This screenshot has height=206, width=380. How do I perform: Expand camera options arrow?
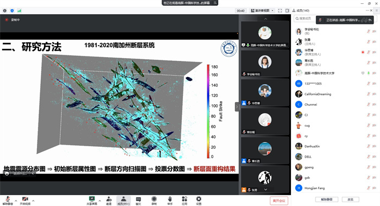pos(33,201)
